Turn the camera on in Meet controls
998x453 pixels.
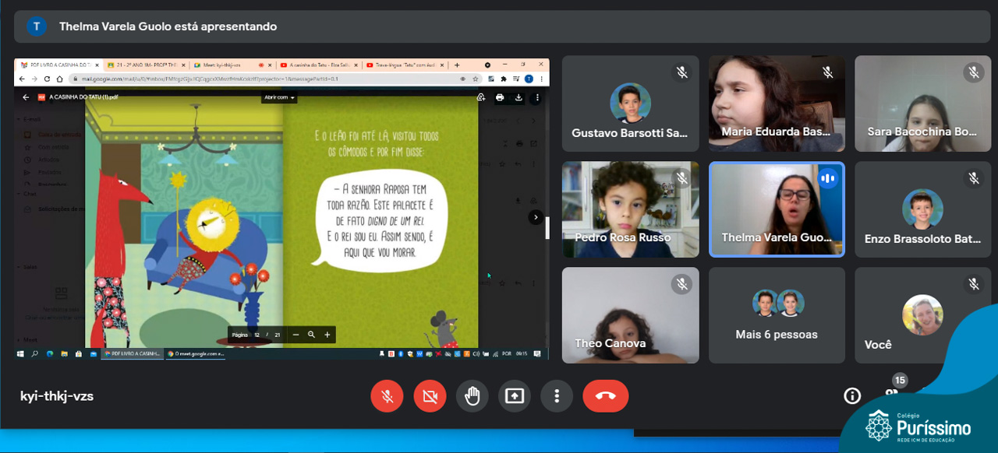(430, 396)
